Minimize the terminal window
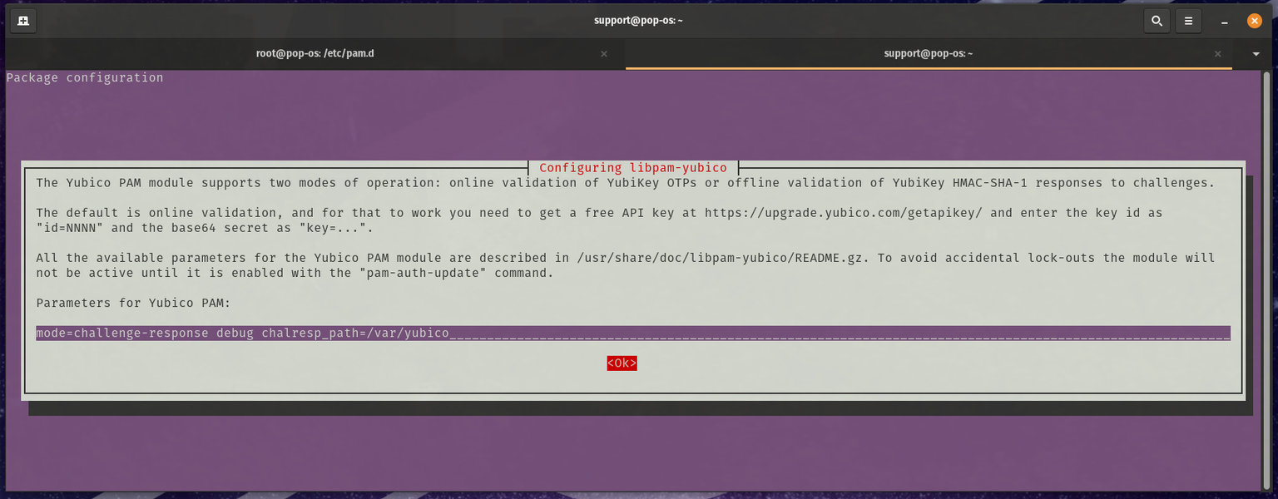Image resolution: width=1278 pixels, height=499 pixels. [x=1224, y=20]
